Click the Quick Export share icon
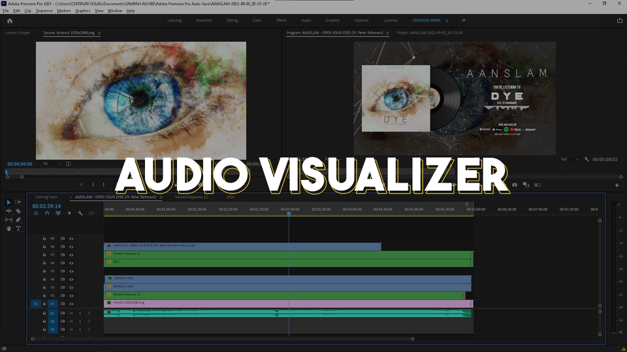Viewport: 627px width, 352px height. [619, 20]
